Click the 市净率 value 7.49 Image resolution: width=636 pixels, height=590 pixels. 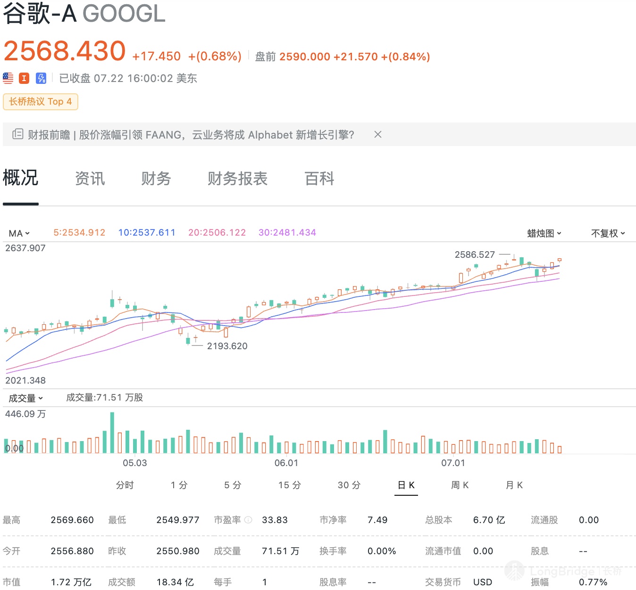tap(377, 520)
